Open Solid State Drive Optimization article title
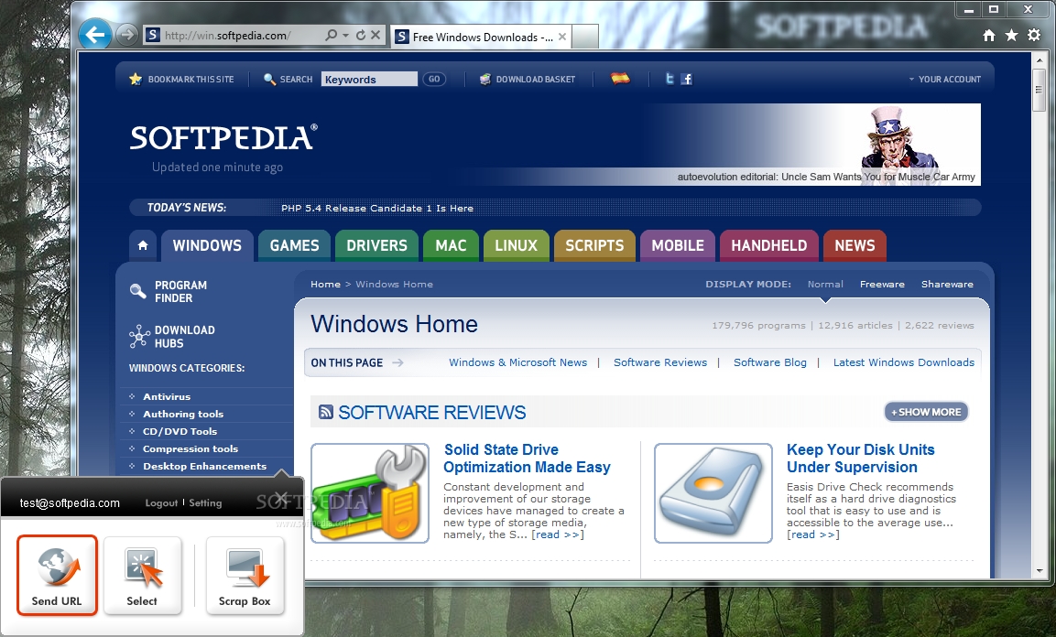The width and height of the screenshot is (1056, 637). (527, 459)
